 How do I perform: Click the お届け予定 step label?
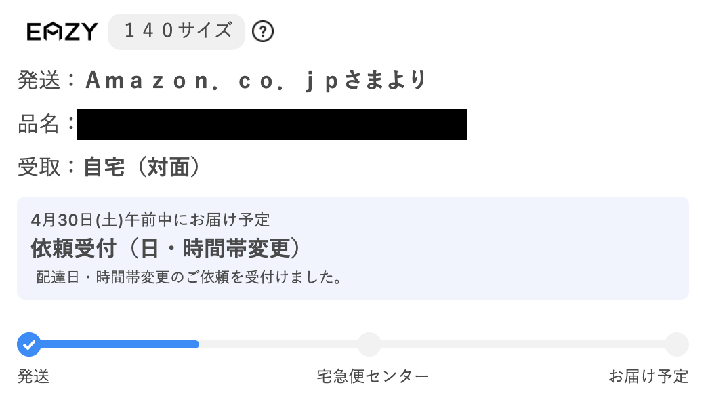[x=648, y=377]
